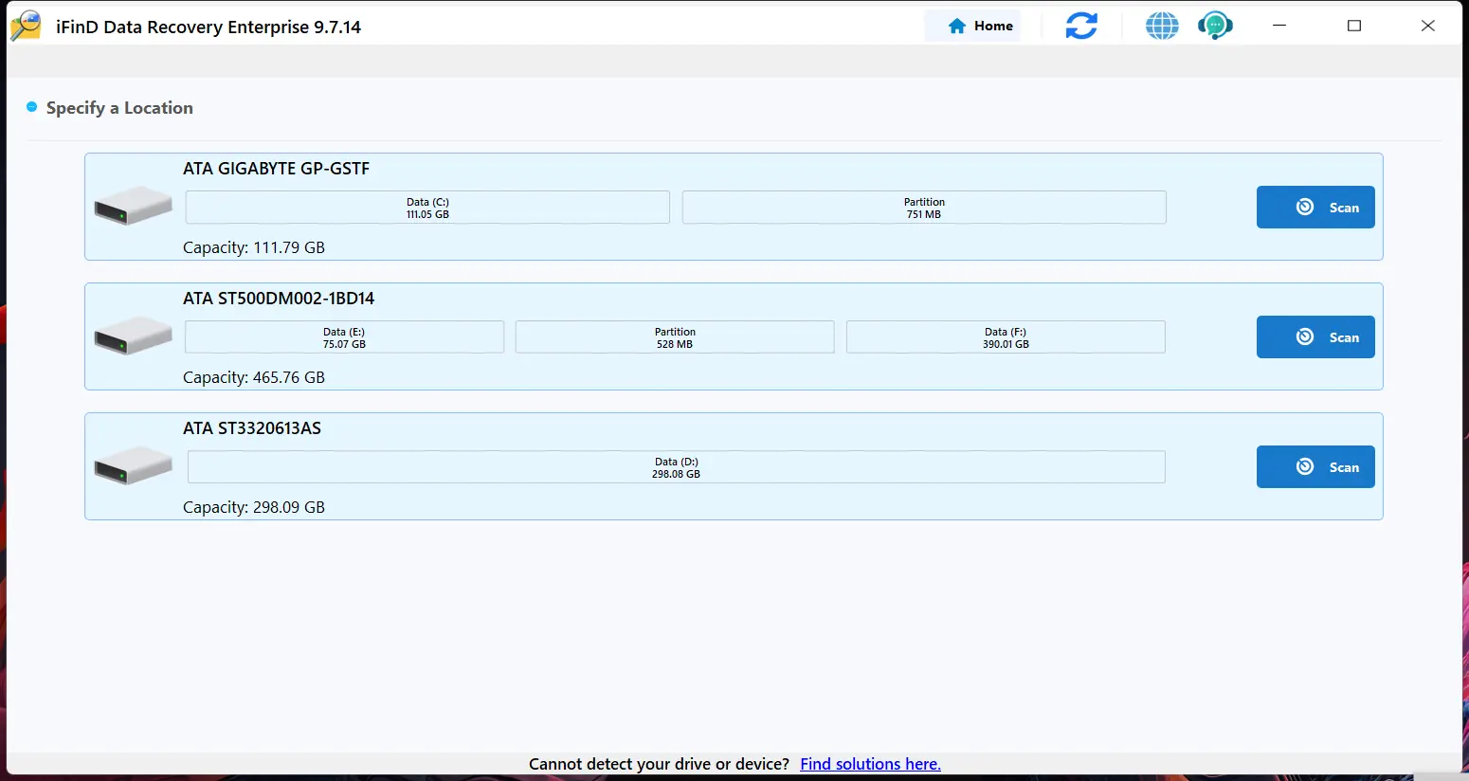1469x781 pixels.
Task: Minimize the iFinD Data Recovery window
Action: 1279,26
